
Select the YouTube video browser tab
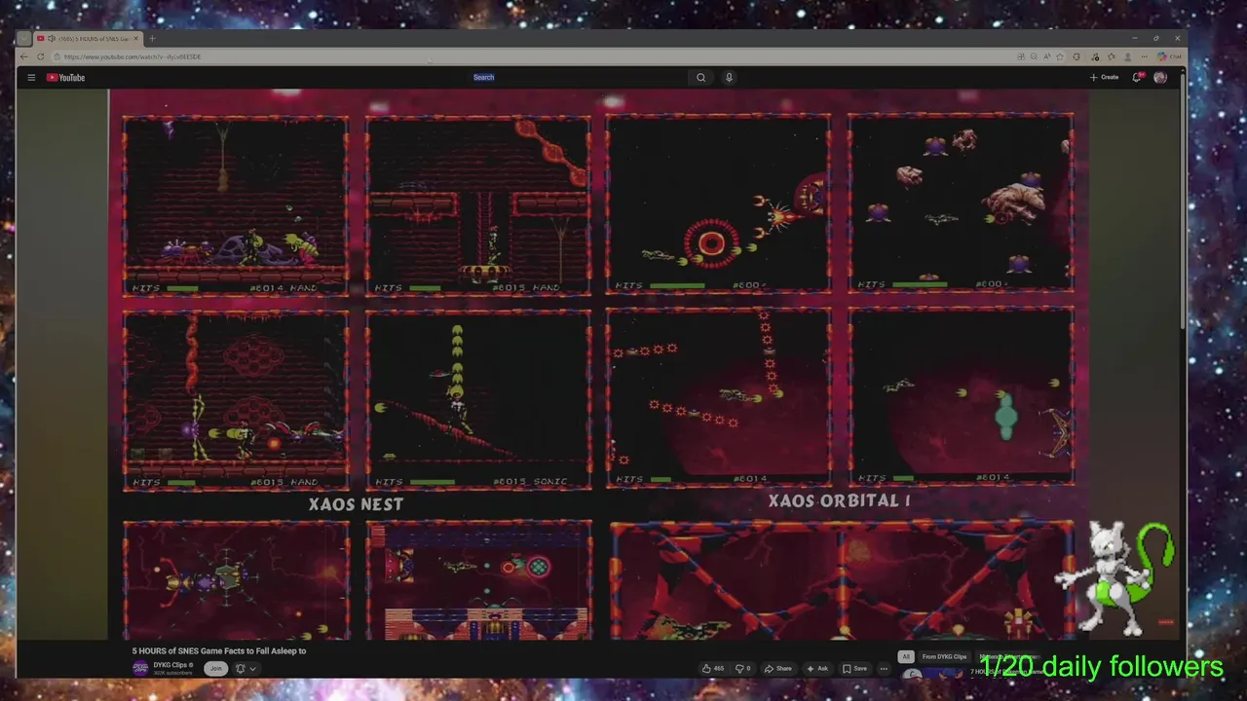tap(88, 39)
